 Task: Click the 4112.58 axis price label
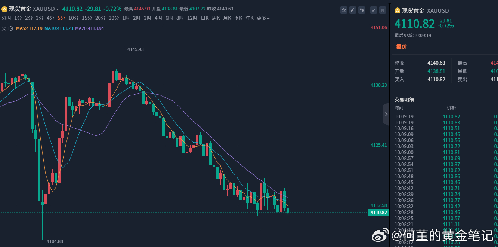[x=379, y=205]
